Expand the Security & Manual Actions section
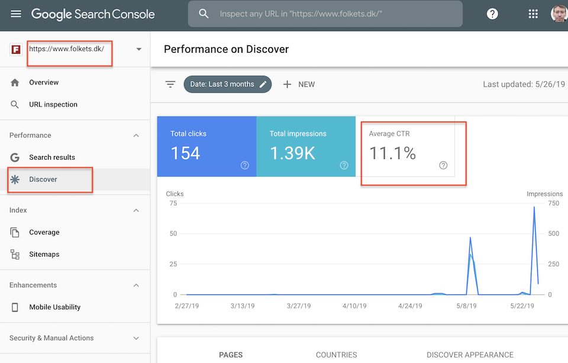Image resolution: width=568 pixels, height=363 pixels. click(136, 338)
